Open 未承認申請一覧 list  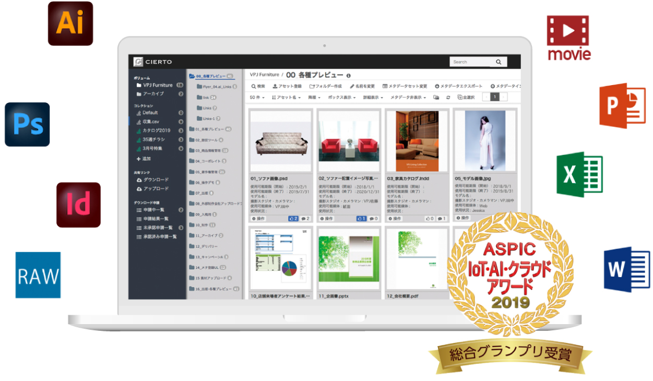(x=158, y=228)
